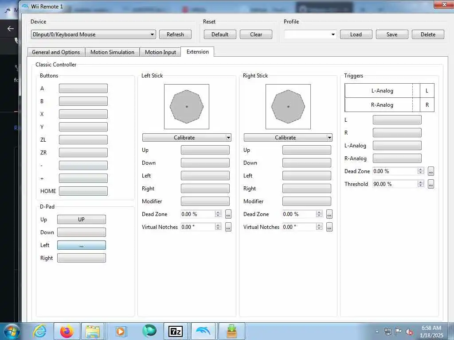Open Windows Explorer folder icon in taskbar
The width and height of the screenshot is (454, 340).
tap(93, 331)
